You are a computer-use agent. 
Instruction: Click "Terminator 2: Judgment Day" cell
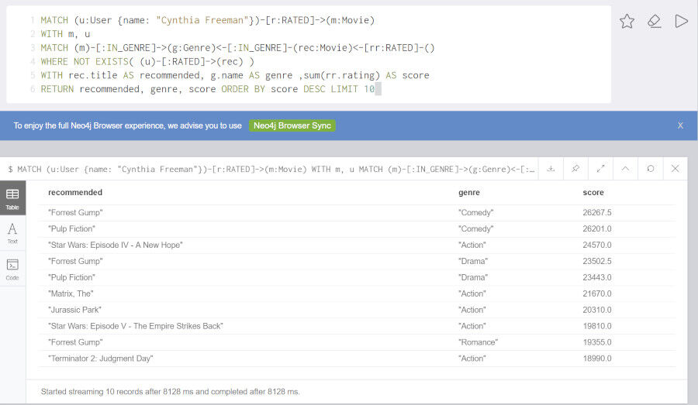pos(101,359)
